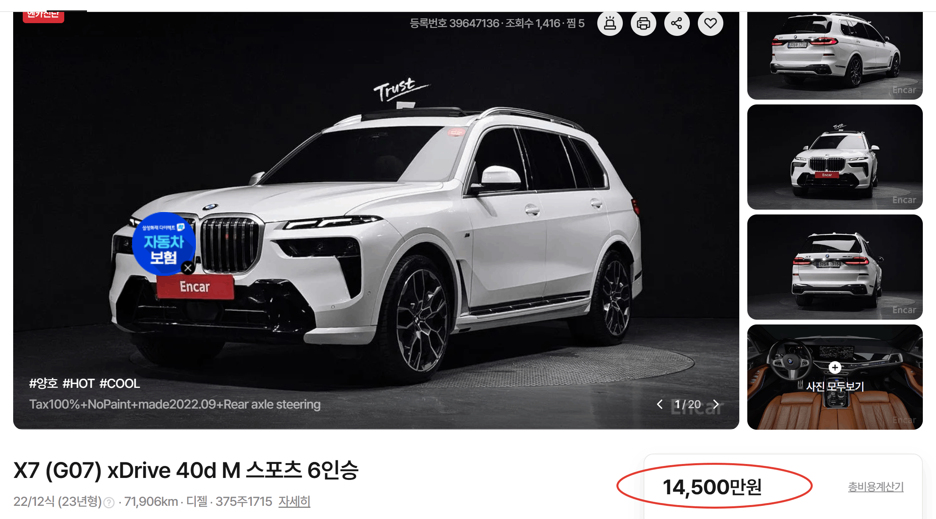Toggle the heart wishlist icon
This screenshot has width=936, height=519.
click(710, 24)
